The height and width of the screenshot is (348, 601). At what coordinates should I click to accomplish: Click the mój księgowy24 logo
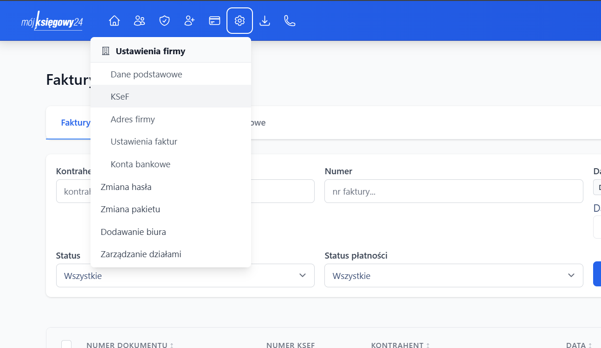52,20
